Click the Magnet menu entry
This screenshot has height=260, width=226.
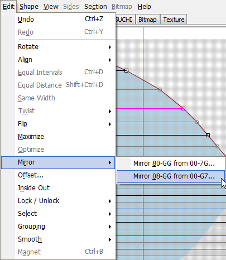[x=58, y=252]
